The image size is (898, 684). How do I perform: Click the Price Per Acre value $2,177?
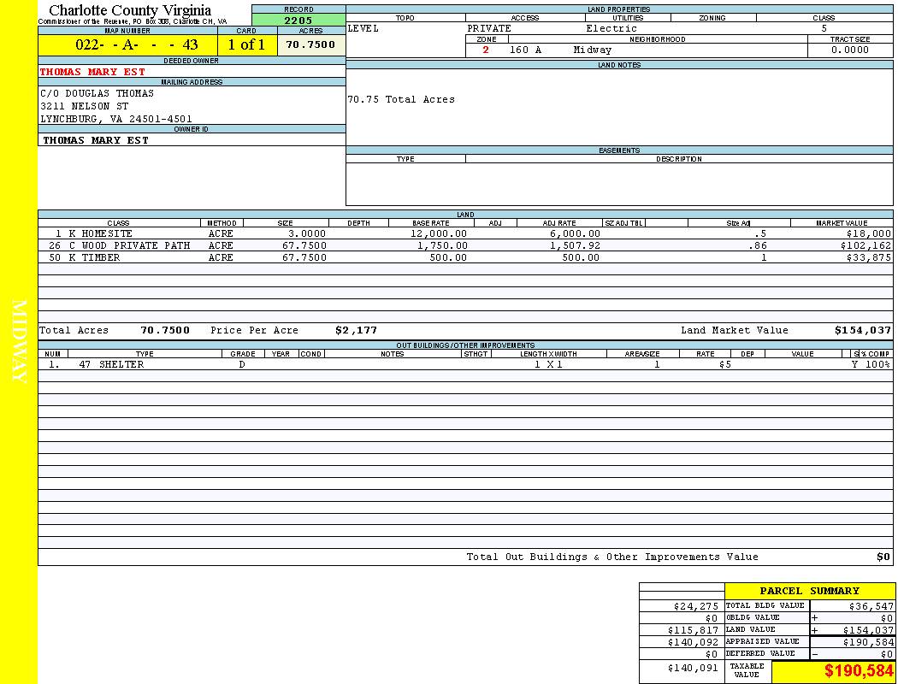(x=356, y=330)
